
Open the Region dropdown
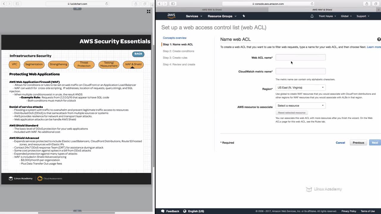tap(301, 88)
